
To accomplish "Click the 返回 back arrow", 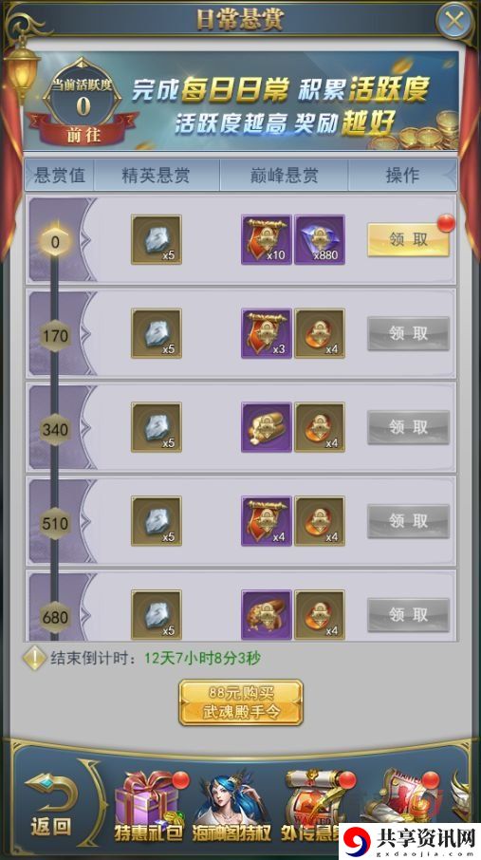I will (50, 805).
